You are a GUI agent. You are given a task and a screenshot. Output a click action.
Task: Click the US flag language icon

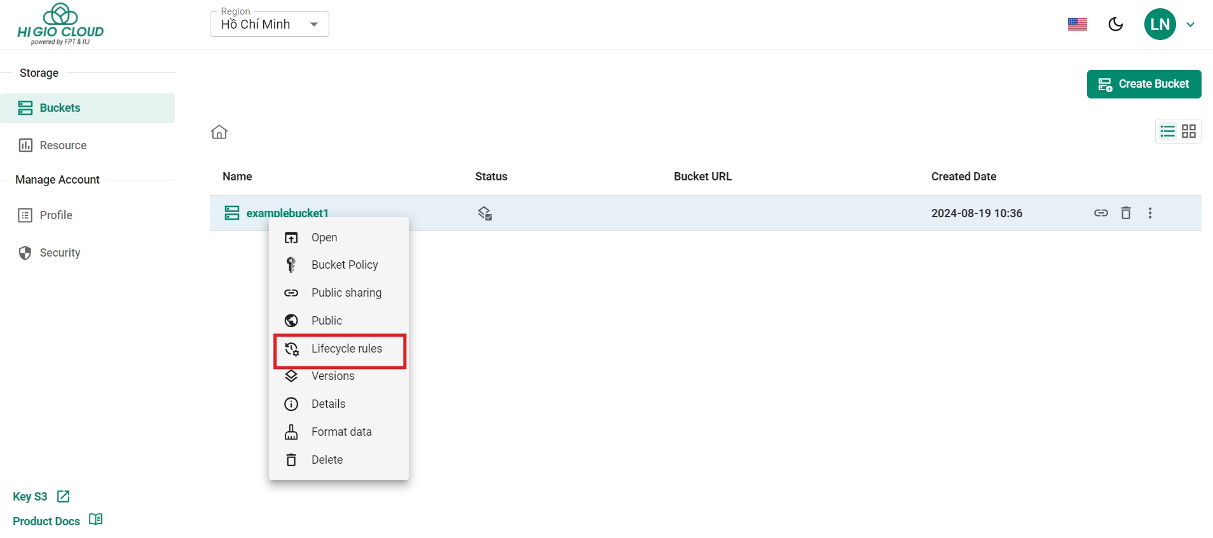coord(1078,24)
